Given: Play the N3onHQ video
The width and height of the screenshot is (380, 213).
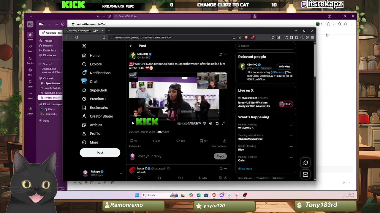Looking at the screenshot, I should tap(133, 123).
